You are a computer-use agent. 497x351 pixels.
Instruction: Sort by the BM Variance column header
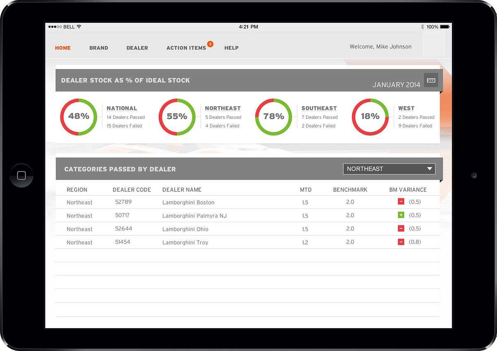408,190
